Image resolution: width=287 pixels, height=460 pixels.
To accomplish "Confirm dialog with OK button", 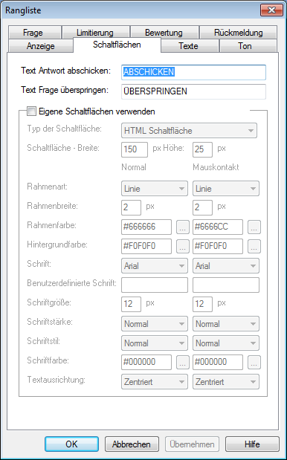I will [71, 444].
